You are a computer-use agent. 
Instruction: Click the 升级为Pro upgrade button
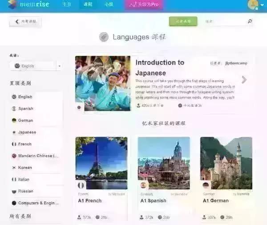click(x=144, y=4)
